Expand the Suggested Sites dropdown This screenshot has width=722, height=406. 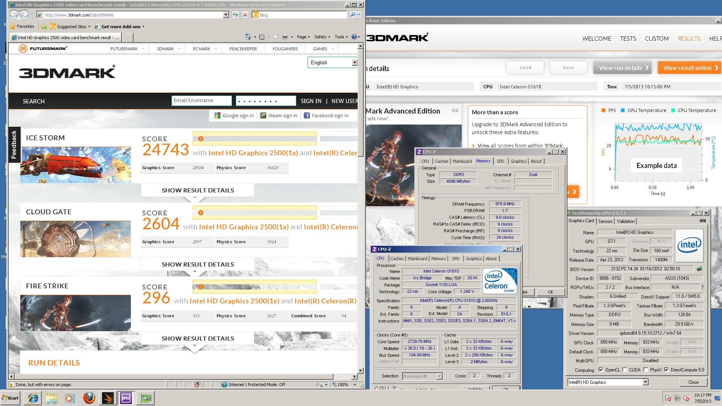89,27
